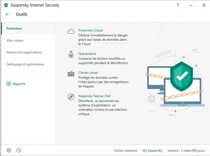Open settings via the gear icon
This screenshot has height=156, width=210.
tap(9, 150)
